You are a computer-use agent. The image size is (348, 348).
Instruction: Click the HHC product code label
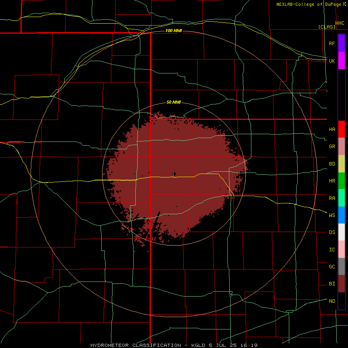(339, 23)
